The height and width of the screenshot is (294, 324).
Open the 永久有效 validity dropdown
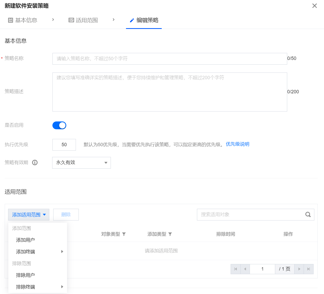point(81,163)
